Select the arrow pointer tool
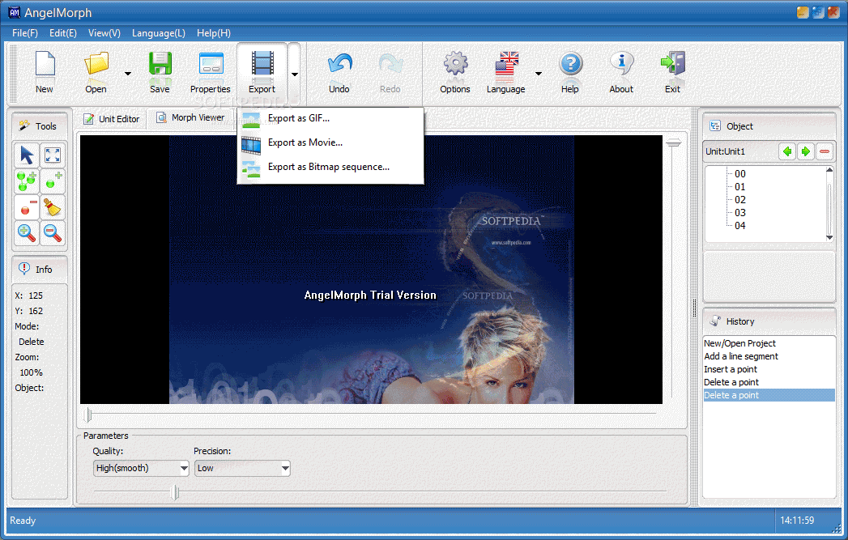The height and width of the screenshot is (540, 848). (x=27, y=155)
